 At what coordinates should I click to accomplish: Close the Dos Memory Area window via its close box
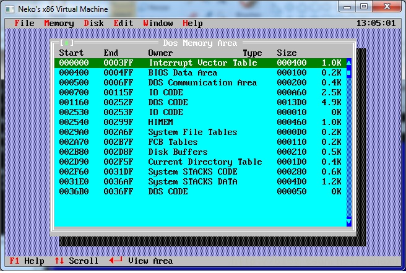pyautogui.click(x=67, y=43)
